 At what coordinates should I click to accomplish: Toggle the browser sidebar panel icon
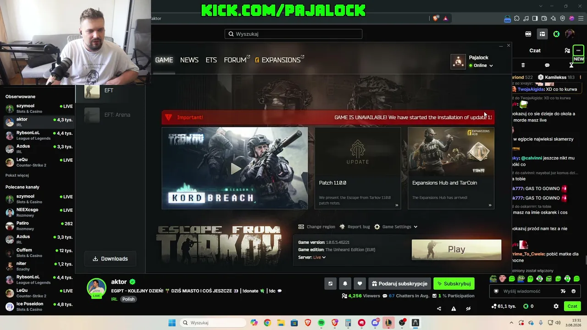(x=535, y=18)
